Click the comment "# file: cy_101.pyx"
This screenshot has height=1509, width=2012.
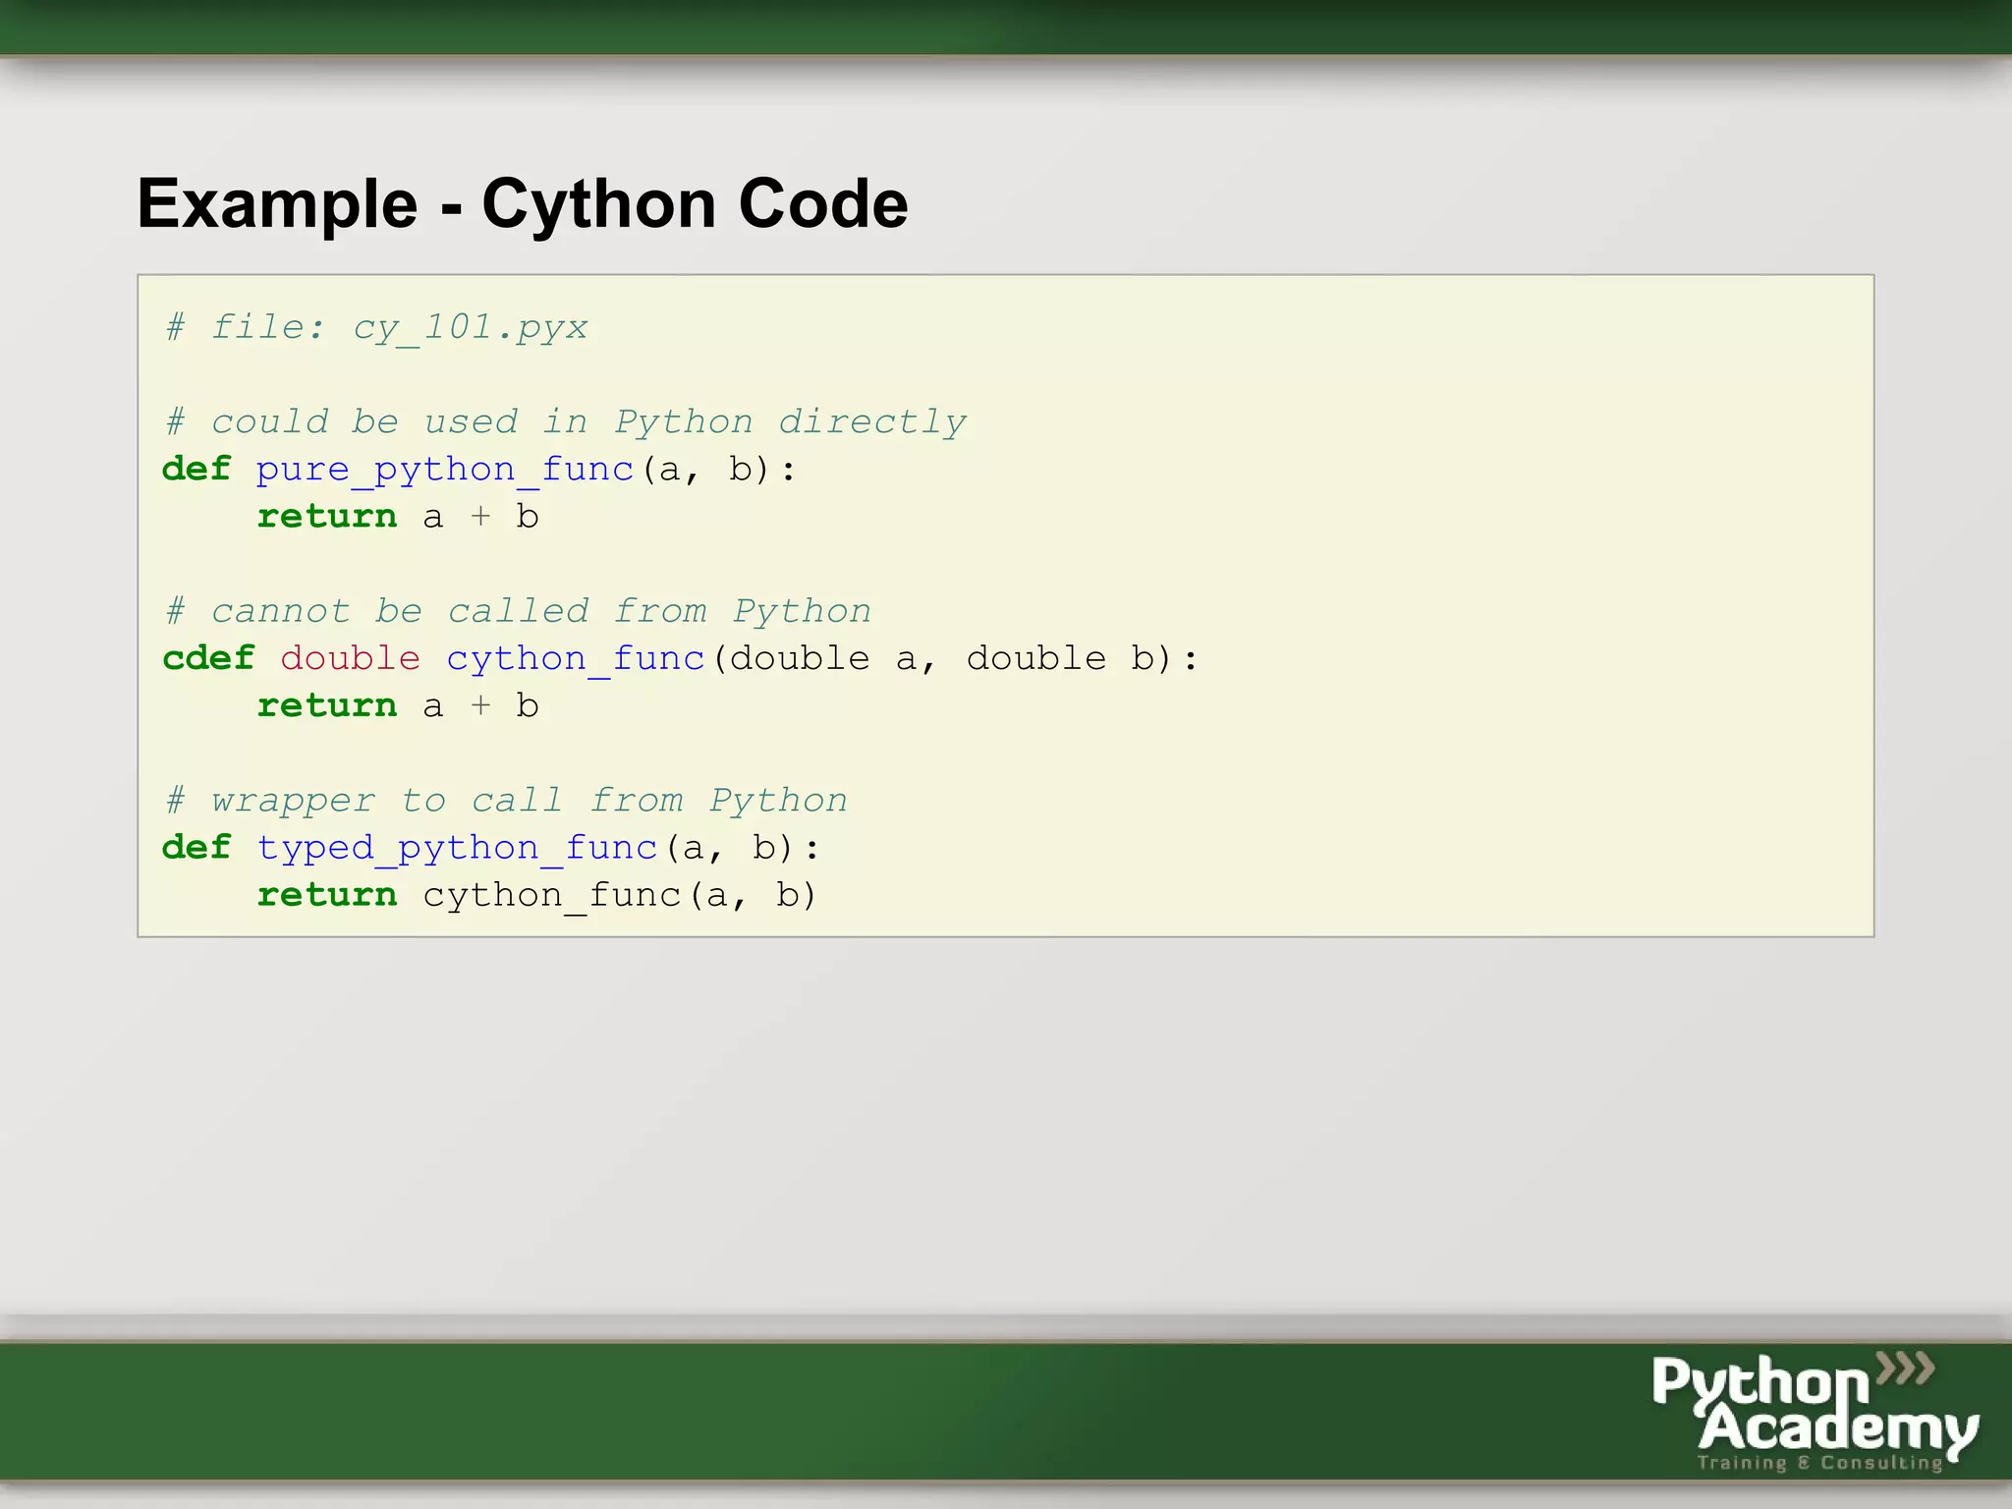tap(376, 327)
